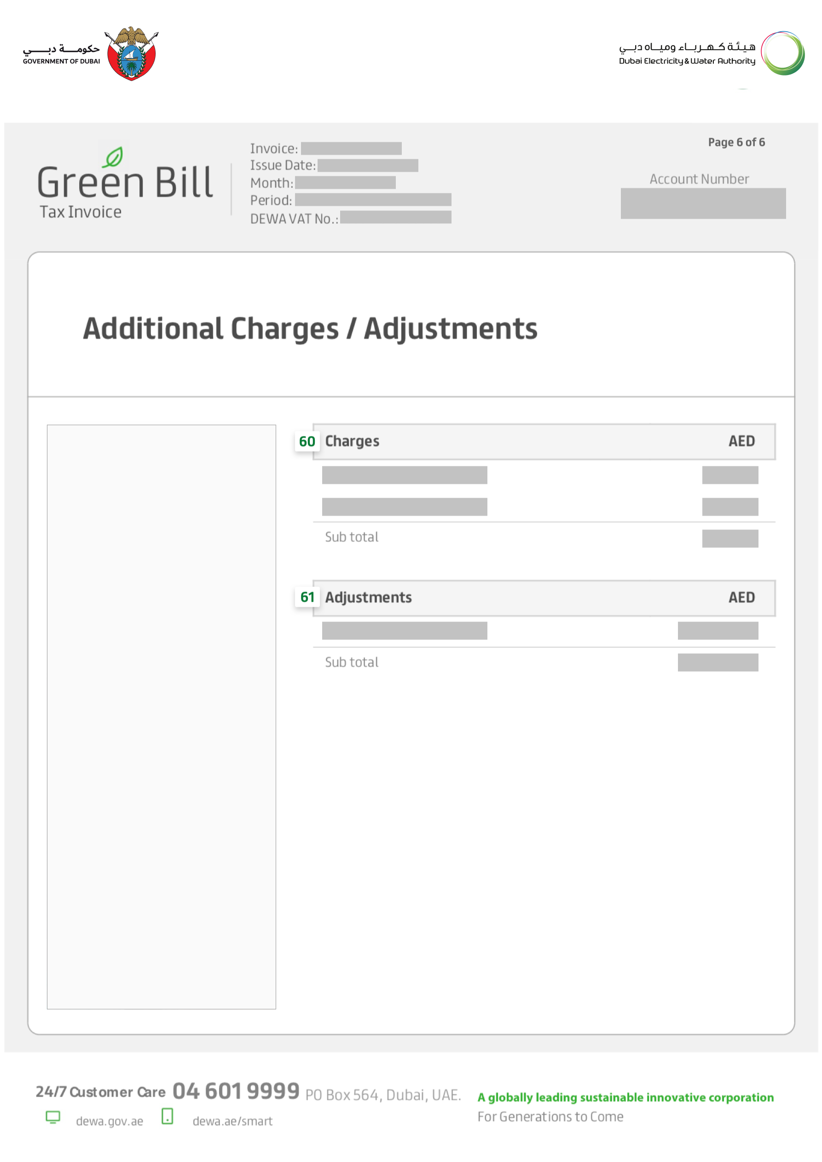822x1162 pixels.
Task: Select the Government of Dubai emblem
Action: point(132,54)
